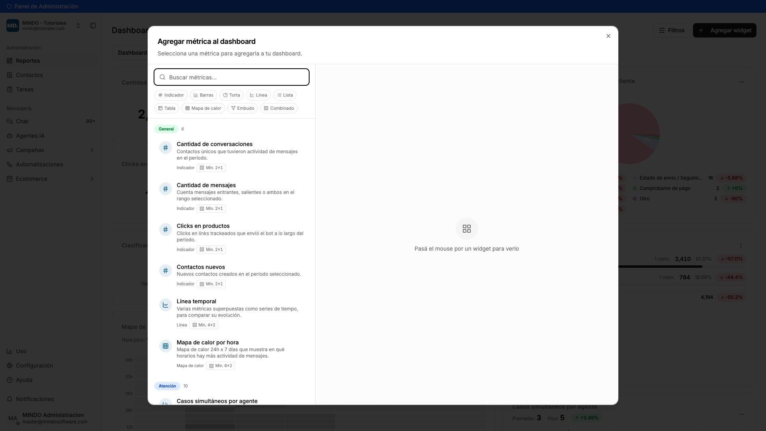Image resolution: width=766 pixels, height=431 pixels.
Task: Filter metrics by Torta type
Action: coord(231,95)
